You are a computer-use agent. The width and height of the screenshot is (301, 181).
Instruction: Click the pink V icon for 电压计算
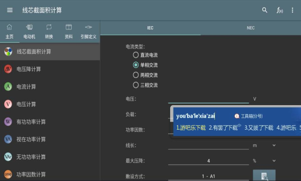tap(8, 104)
